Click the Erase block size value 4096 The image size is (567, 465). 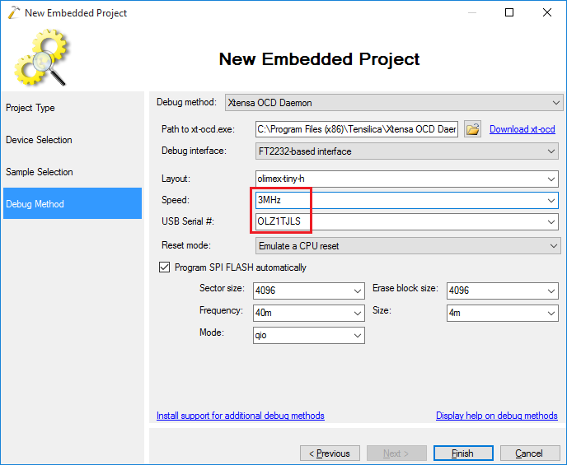[459, 291]
